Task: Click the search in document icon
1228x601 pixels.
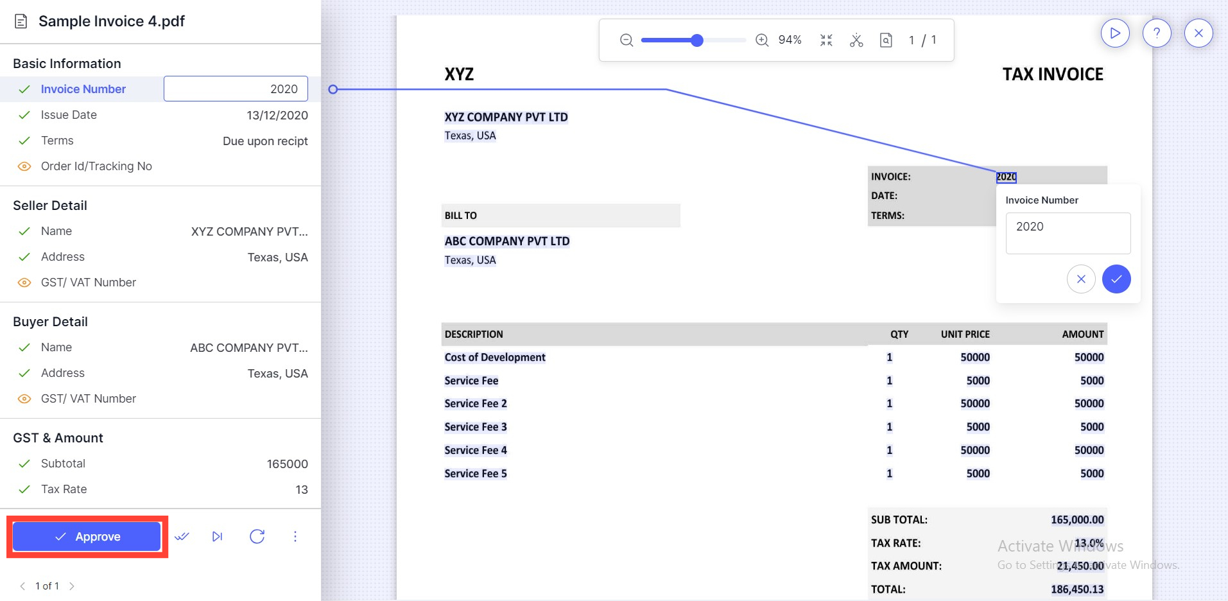Action: (886, 40)
